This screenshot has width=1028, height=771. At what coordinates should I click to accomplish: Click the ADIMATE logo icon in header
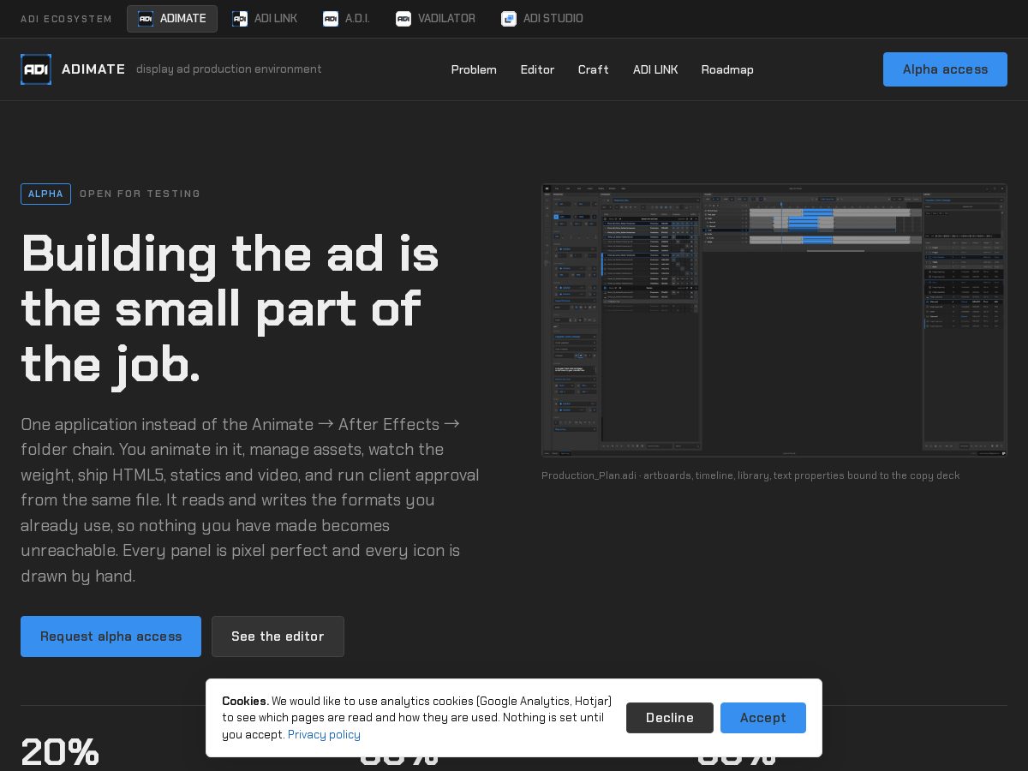(36, 69)
